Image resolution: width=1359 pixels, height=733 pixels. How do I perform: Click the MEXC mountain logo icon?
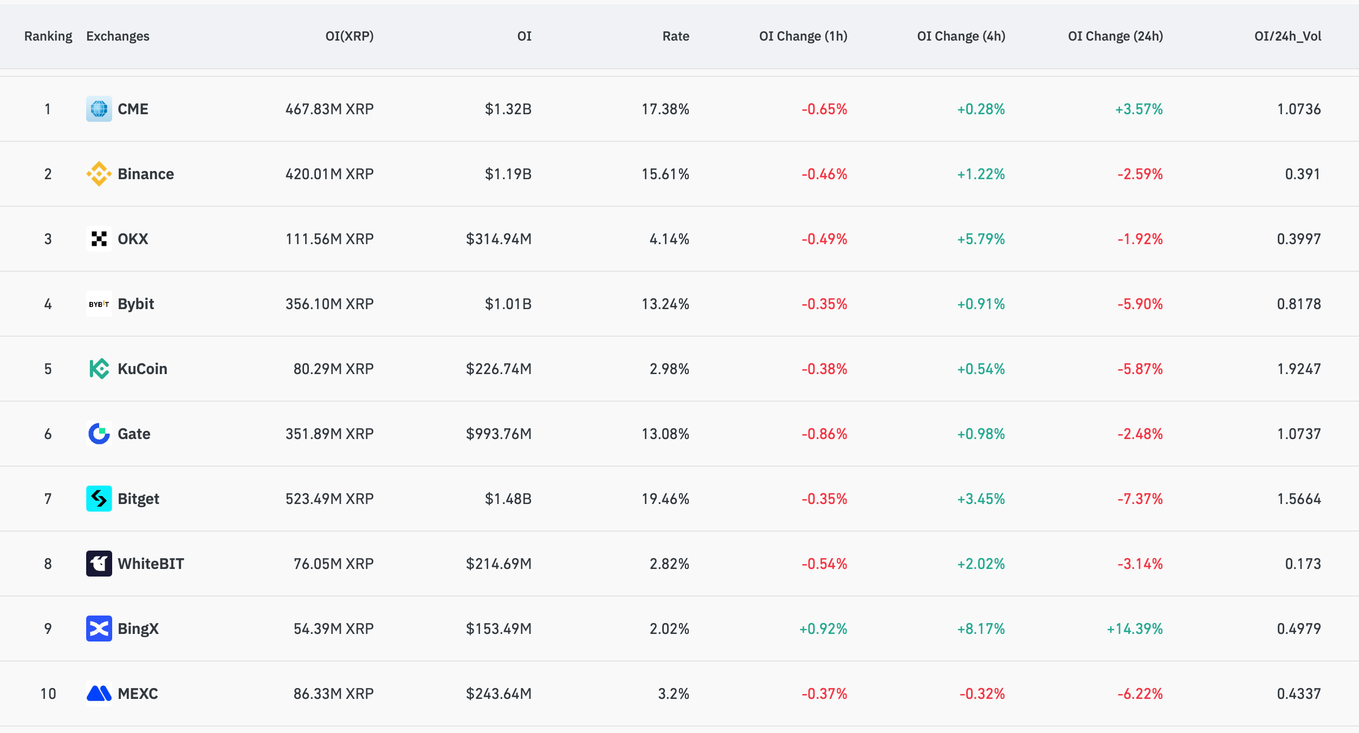(x=99, y=693)
